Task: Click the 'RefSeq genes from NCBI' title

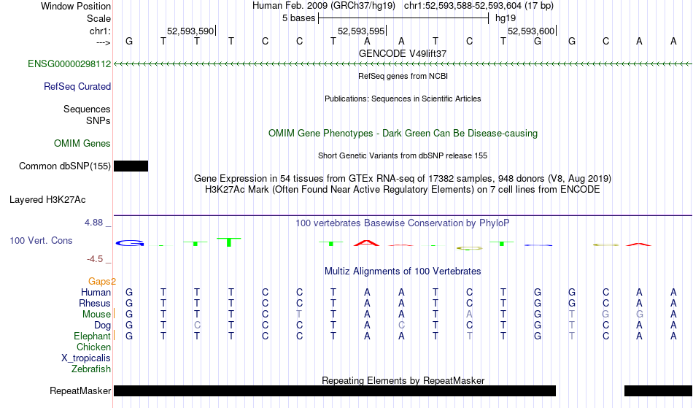Action: [403, 76]
